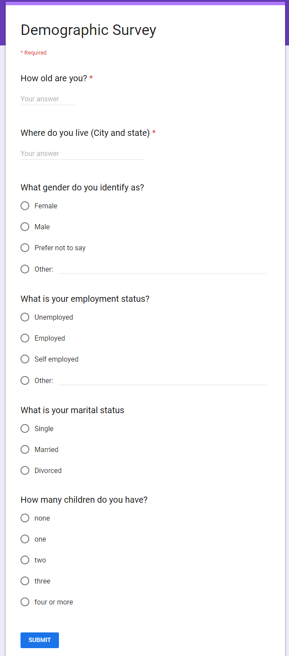
Task: Choose Male as gender
Action: click(25, 227)
